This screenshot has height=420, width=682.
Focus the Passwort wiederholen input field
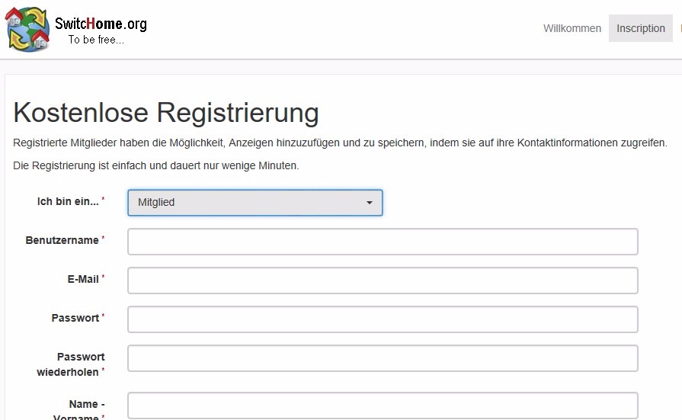382,358
